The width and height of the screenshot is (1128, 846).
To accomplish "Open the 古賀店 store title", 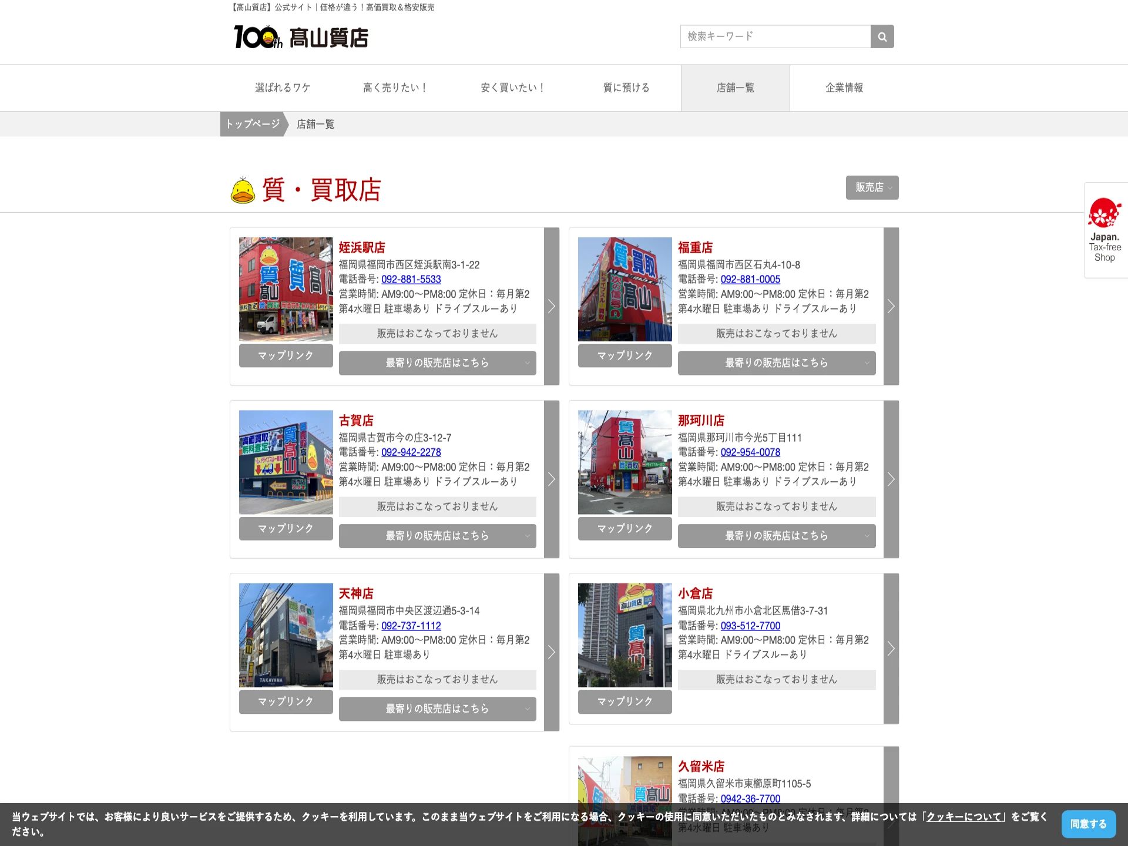I will (356, 421).
